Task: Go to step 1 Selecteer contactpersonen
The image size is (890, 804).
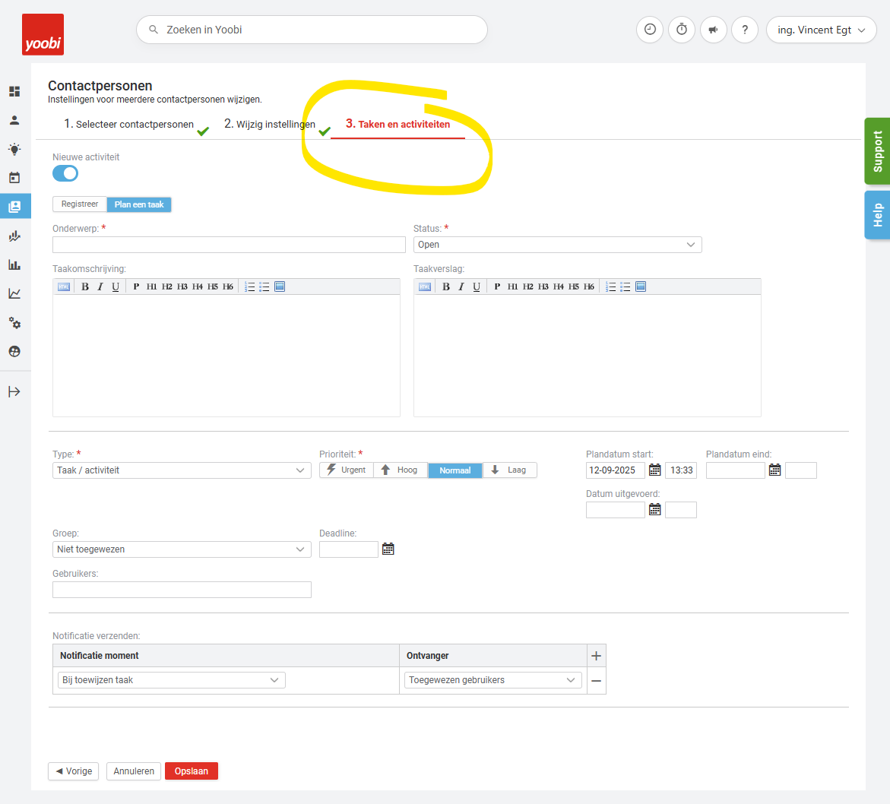Action: tap(128, 124)
